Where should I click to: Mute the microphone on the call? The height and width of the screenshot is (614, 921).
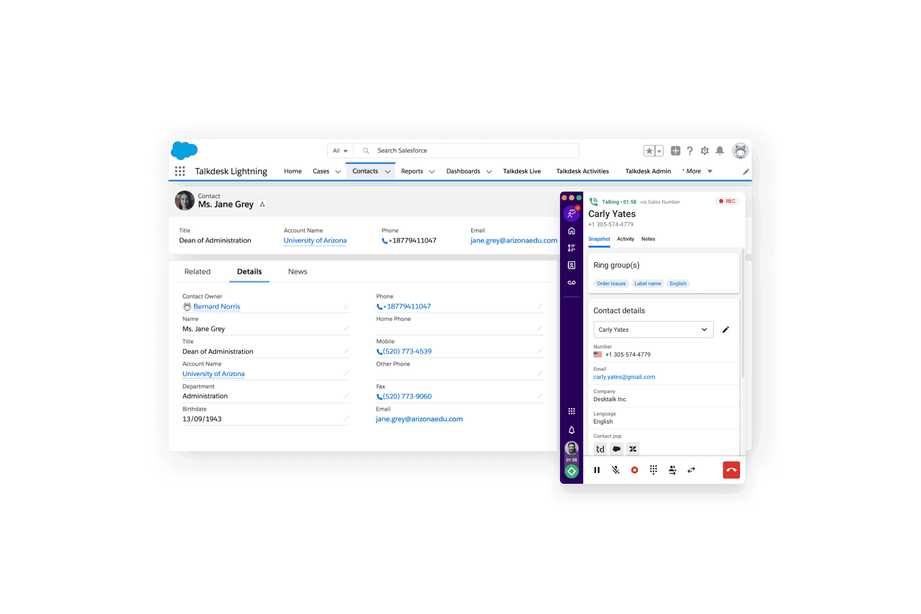616,470
